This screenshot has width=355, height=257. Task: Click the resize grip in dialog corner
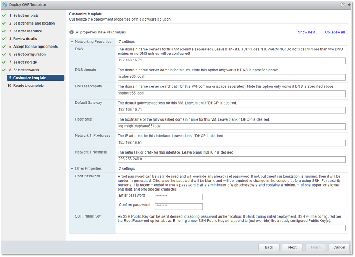350,251
